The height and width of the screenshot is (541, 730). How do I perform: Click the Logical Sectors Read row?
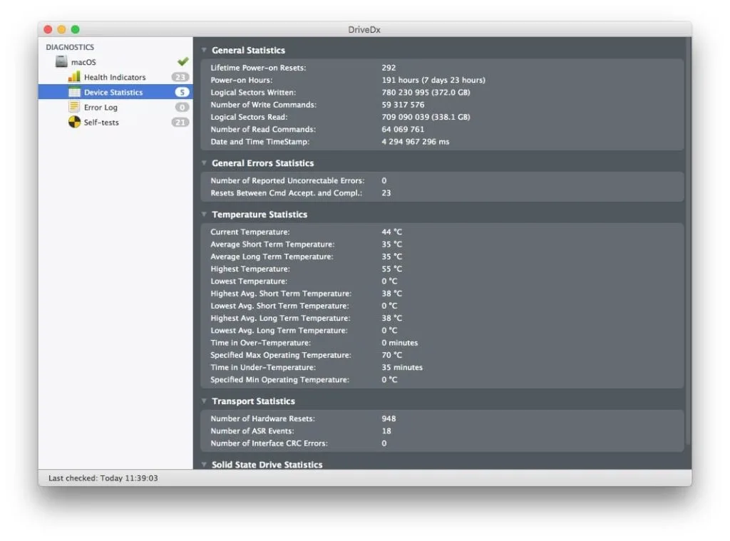pos(442,117)
